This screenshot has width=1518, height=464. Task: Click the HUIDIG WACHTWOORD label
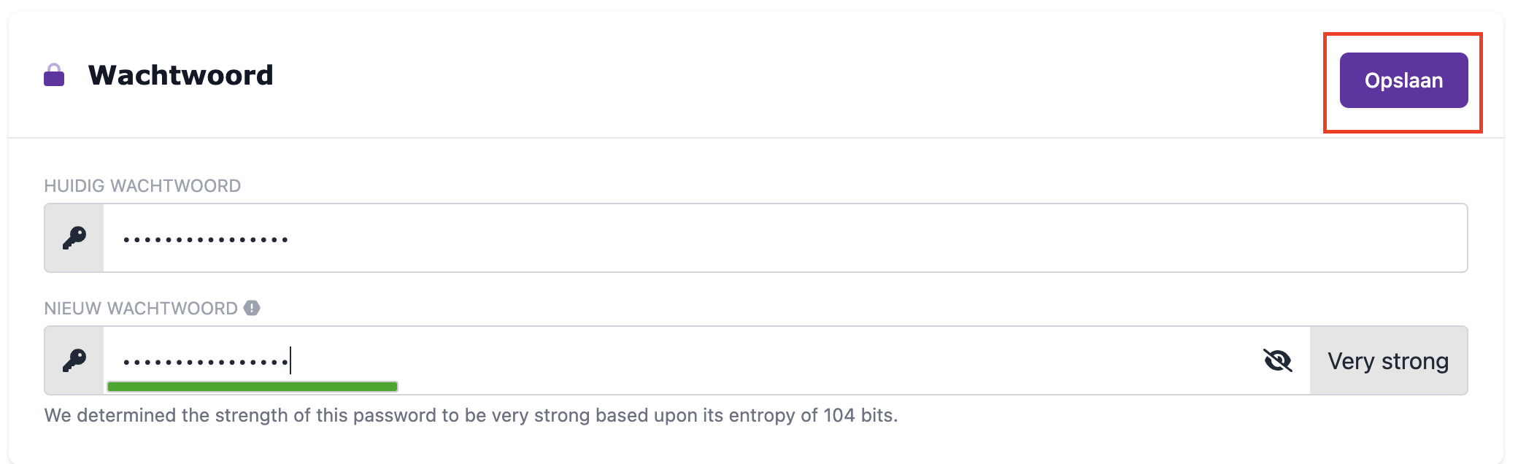pyautogui.click(x=142, y=186)
